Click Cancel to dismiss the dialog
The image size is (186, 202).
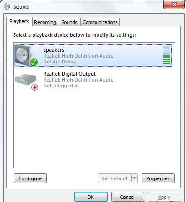pos(127,197)
